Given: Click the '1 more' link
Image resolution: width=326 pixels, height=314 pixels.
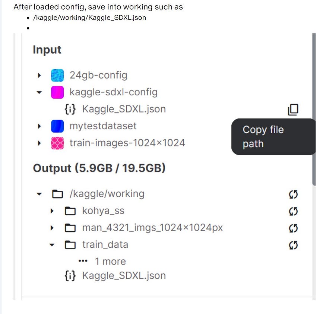Looking at the screenshot, I should 110,261.
